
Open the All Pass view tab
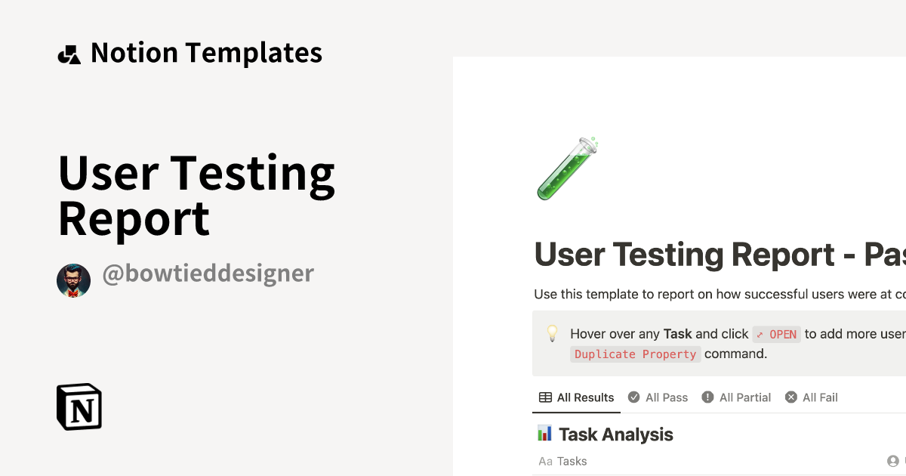[658, 397]
